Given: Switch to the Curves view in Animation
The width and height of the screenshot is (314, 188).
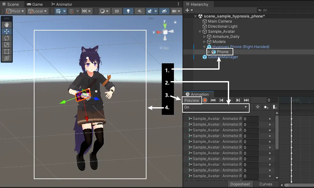Looking at the screenshot, I should pos(266,184).
